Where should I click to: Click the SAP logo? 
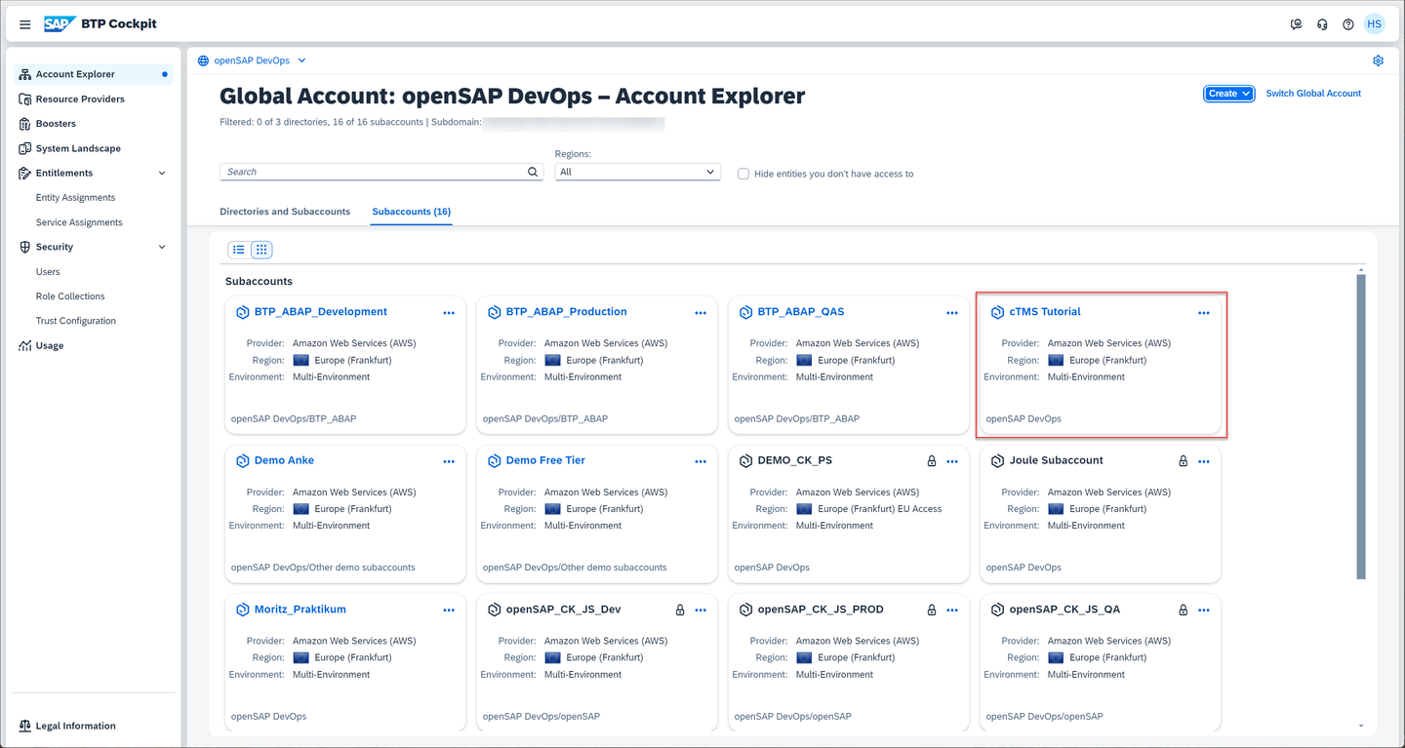[x=60, y=24]
